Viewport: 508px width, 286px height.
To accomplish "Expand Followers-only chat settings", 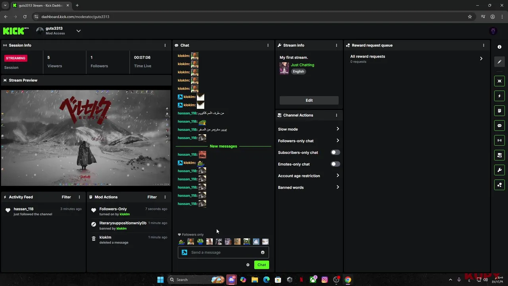I will click(x=309, y=141).
